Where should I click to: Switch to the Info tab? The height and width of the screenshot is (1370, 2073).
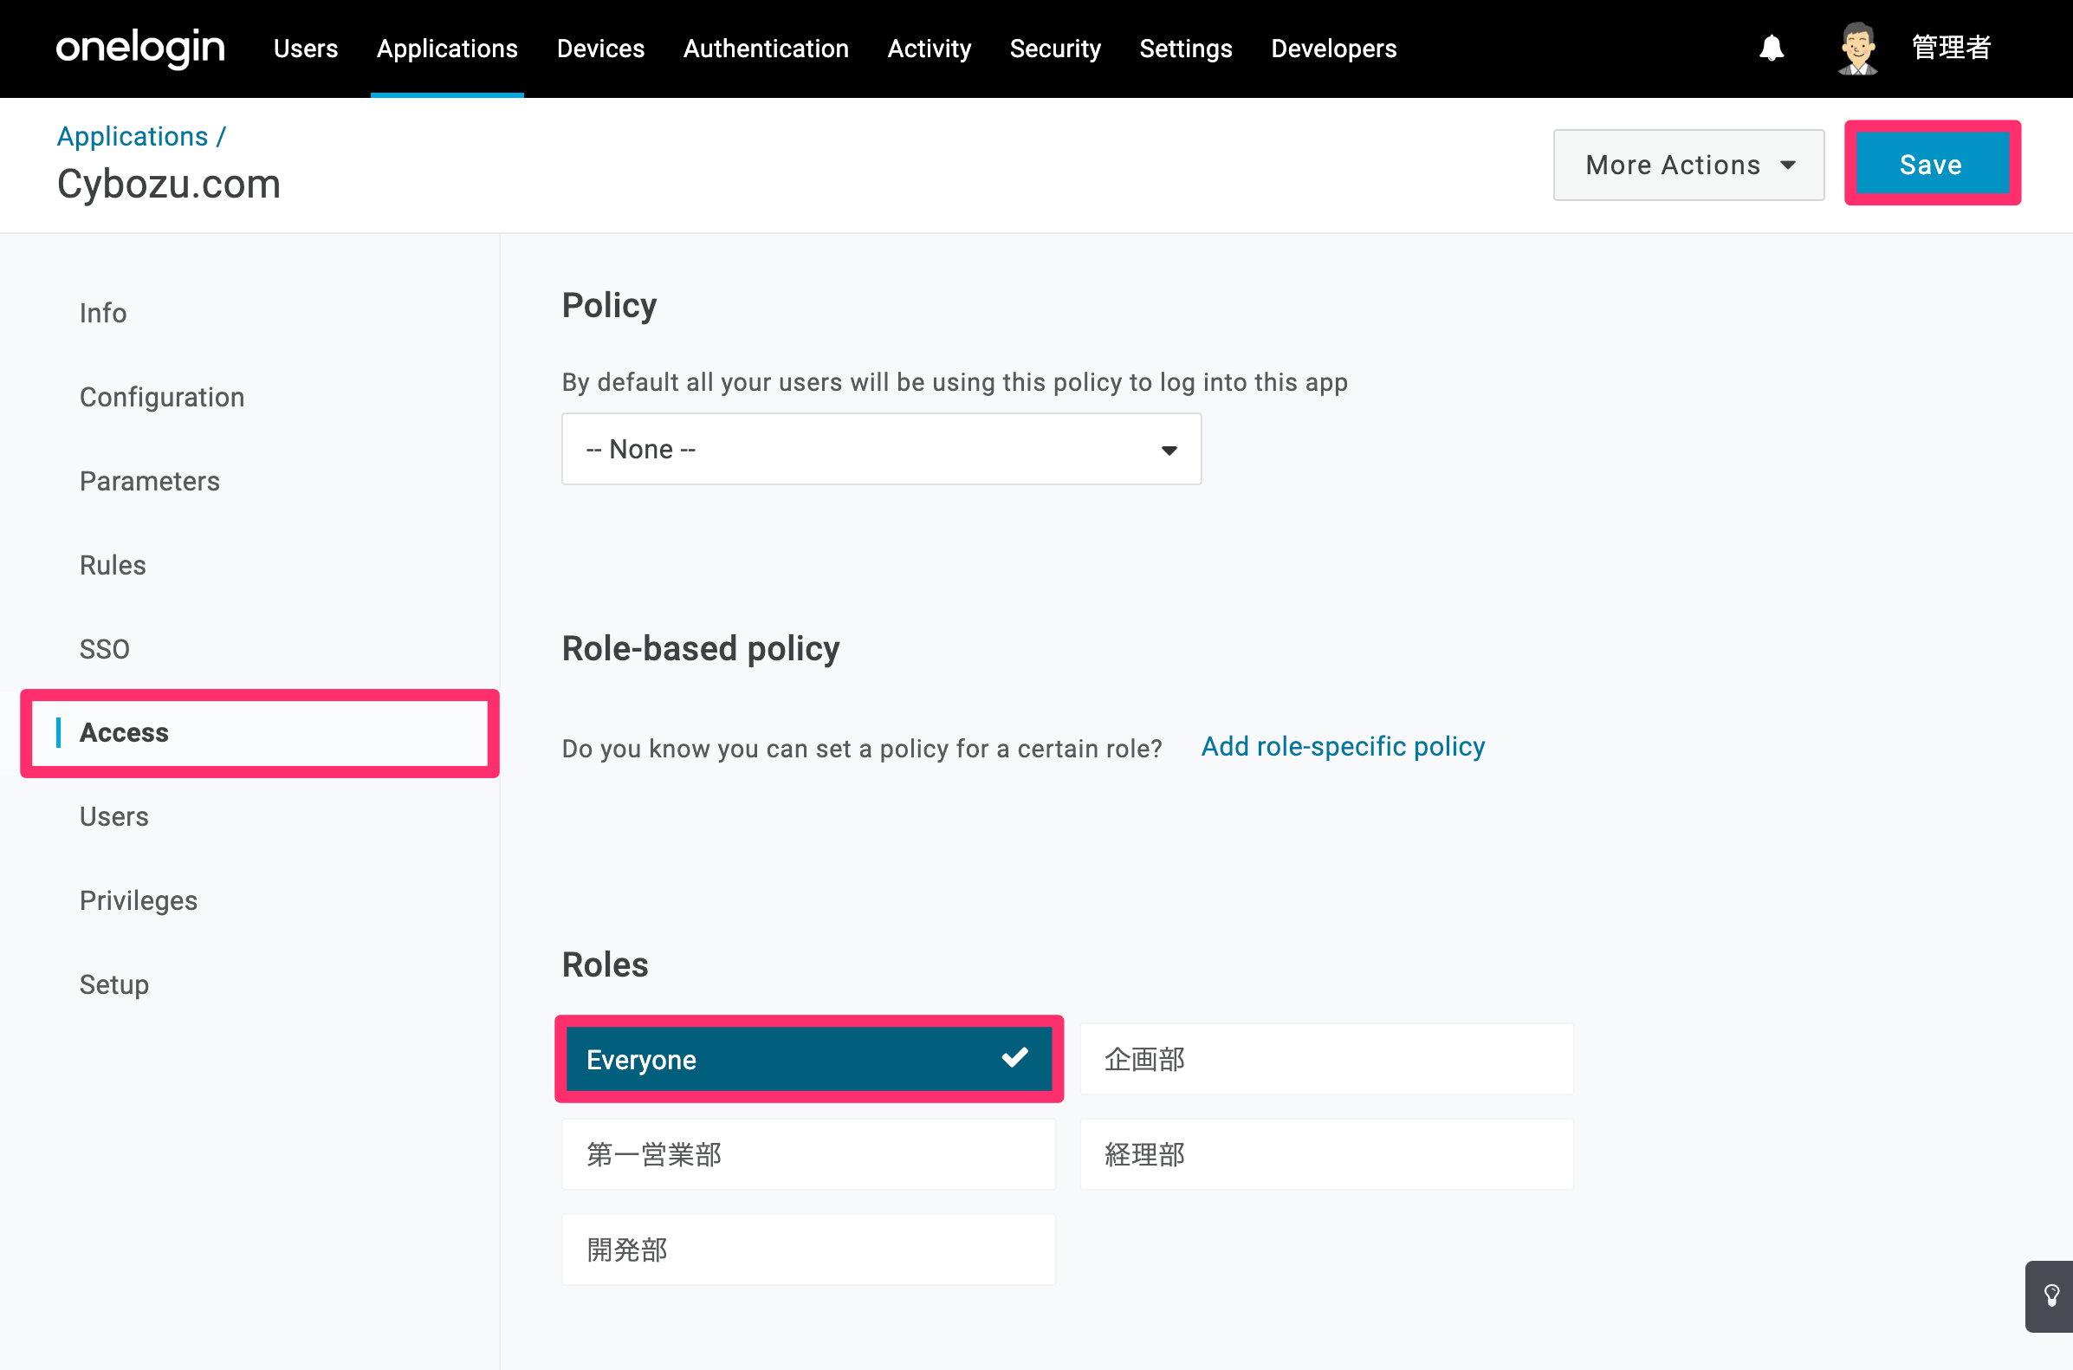(x=103, y=313)
